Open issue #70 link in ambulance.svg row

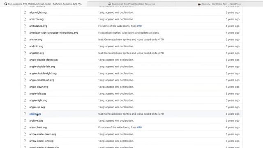[x=139, y=26]
